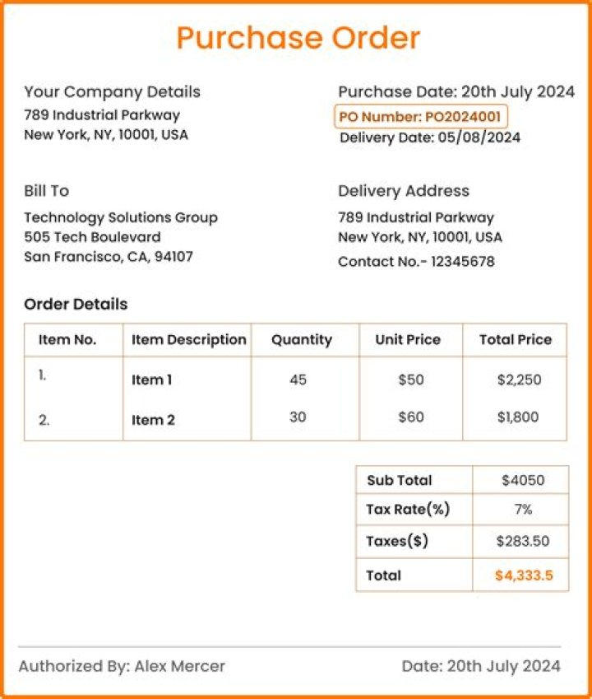The height and width of the screenshot is (699, 592).
Task: Select the Delivery Date 05/08/2024 text
Action: tap(430, 137)
